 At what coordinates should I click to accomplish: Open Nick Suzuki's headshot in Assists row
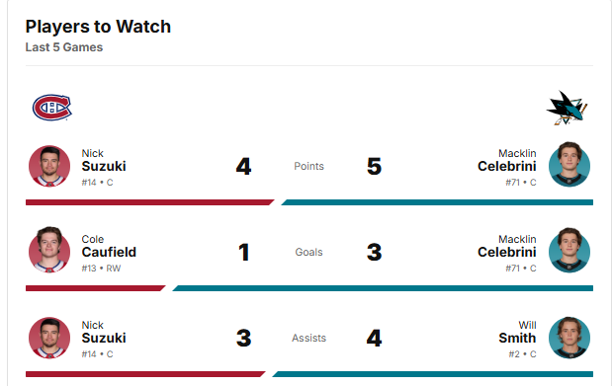pos(49,338)
